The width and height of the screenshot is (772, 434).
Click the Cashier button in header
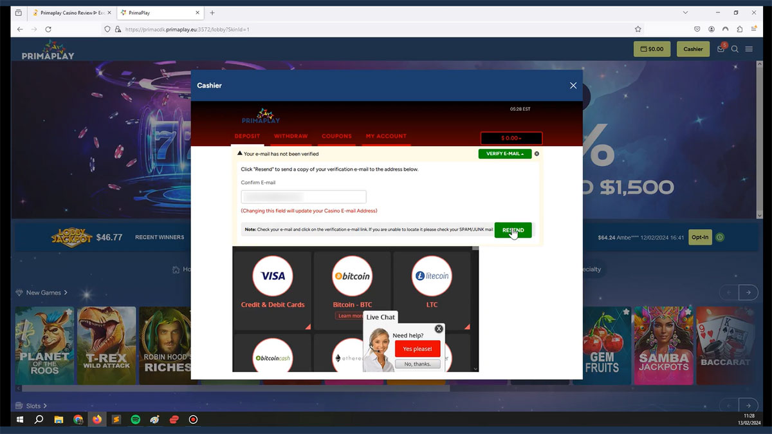tap(693, 49)
